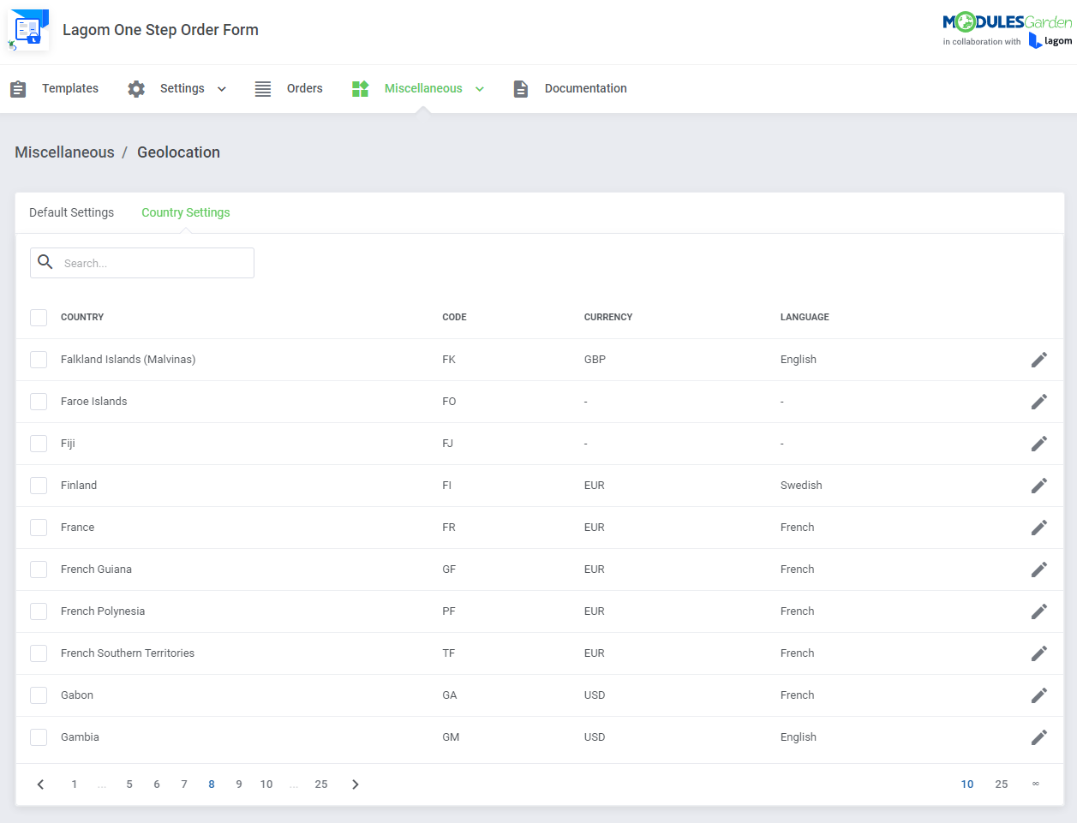
Task: Check the checkbox for Gambia
Action: pos(38,737)
